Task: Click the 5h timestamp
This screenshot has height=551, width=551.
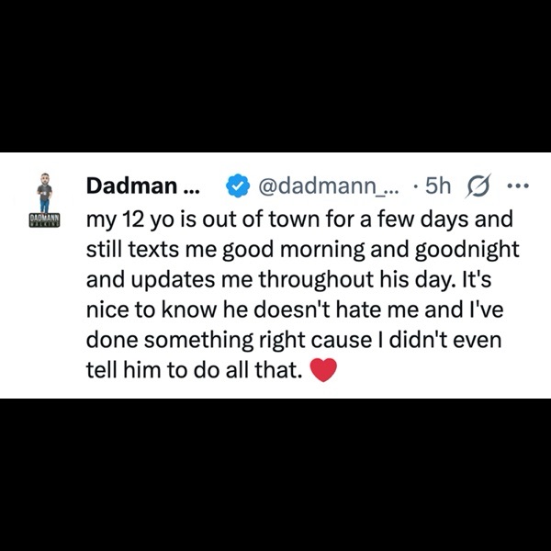Action: click(x=437, y=186)
